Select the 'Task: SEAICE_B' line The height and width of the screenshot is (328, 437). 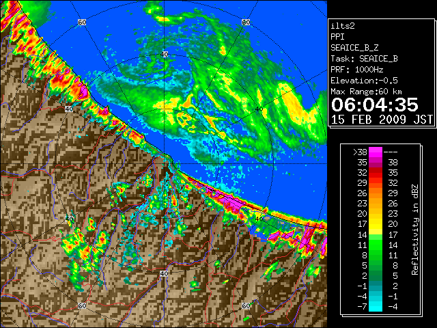[364, 59]
